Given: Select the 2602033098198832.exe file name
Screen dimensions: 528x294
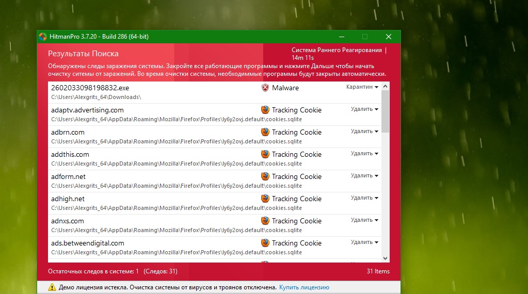Looking at the screenshot, I should coord(90,88).
